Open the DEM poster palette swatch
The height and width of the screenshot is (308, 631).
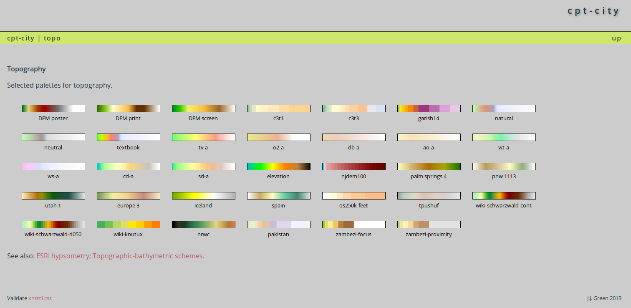[x=53, y=109]
